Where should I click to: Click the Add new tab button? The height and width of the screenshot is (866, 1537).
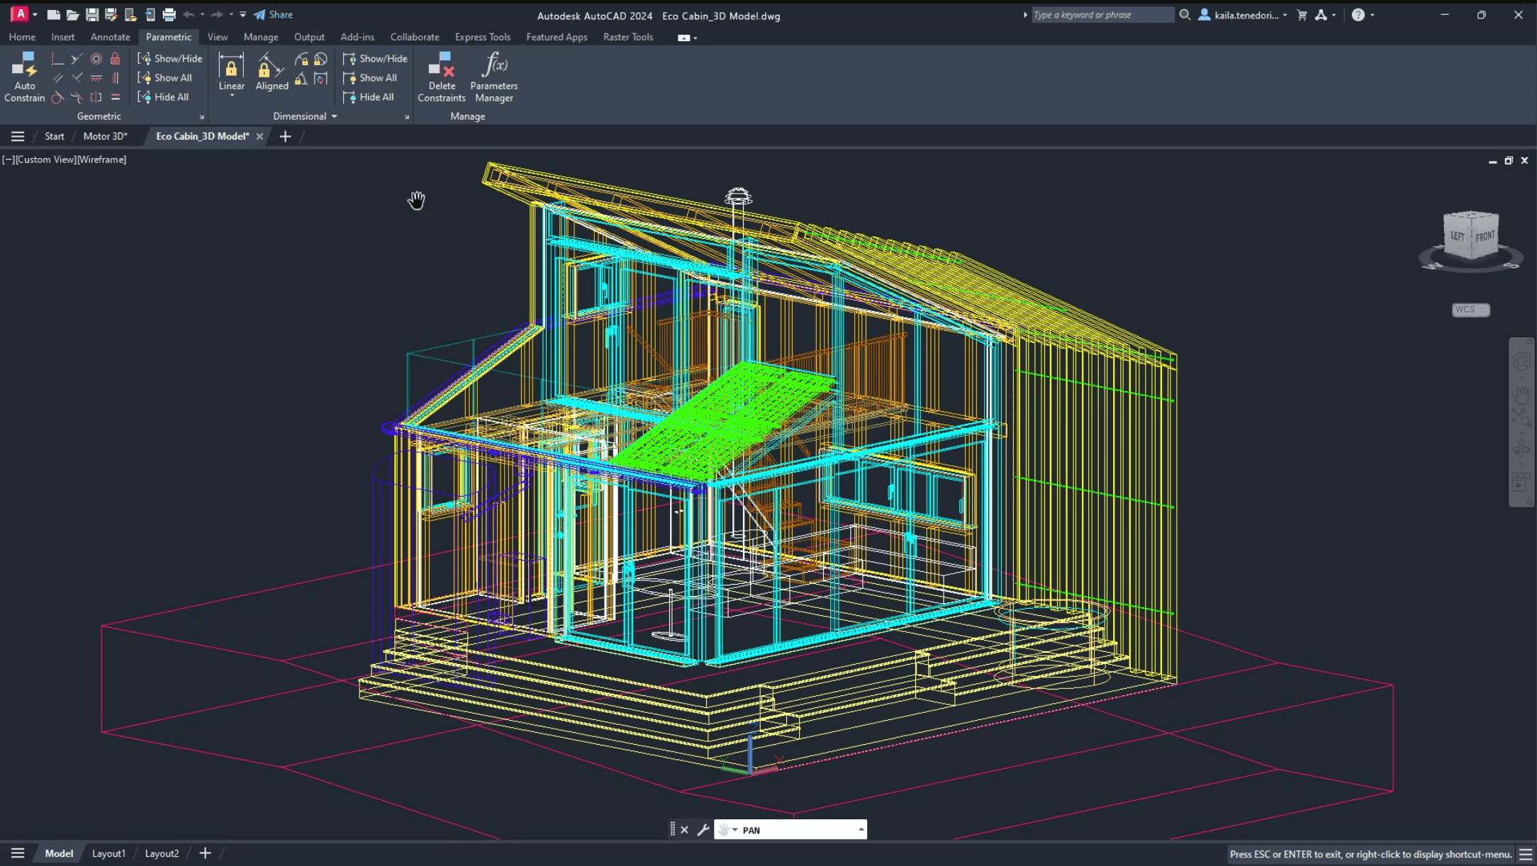tap(285, 136)
